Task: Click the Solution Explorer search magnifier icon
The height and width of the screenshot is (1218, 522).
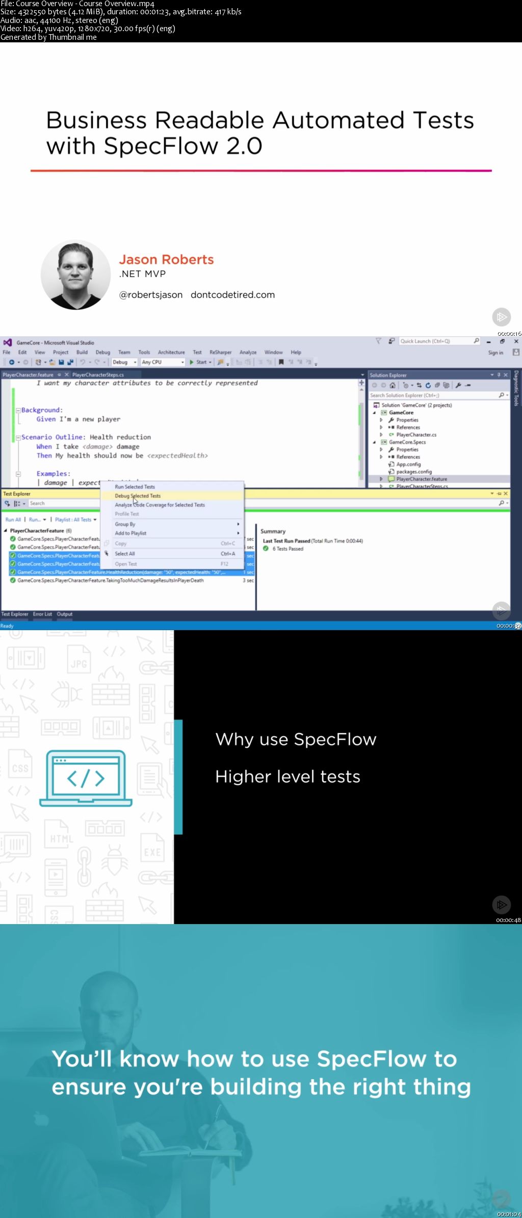Action: [502, 395]
